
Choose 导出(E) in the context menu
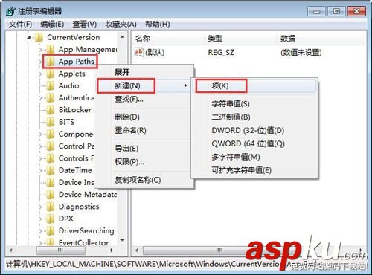(x=144, y=149)
